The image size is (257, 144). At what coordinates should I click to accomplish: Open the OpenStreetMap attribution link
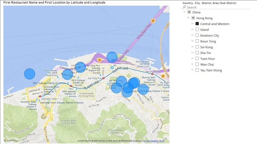(x=151, y=141)
